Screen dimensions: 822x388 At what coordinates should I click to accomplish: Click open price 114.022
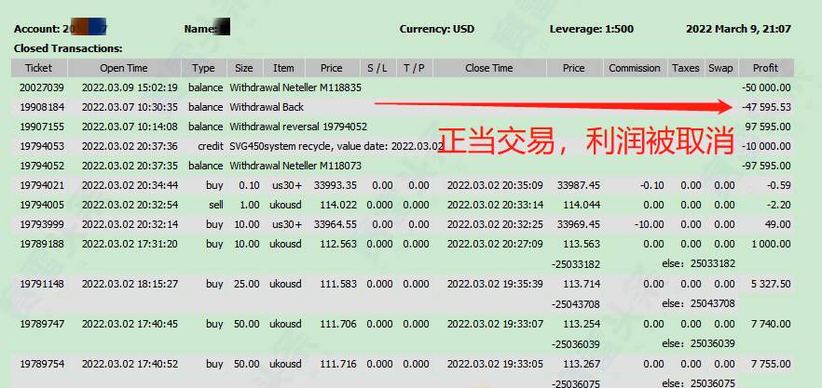pos(338,205)
